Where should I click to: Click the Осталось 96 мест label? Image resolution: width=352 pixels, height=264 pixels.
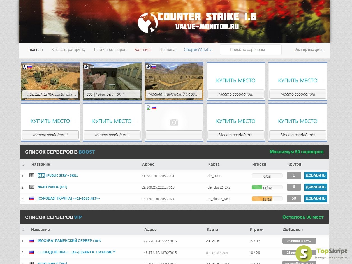[x=303, y=217]
